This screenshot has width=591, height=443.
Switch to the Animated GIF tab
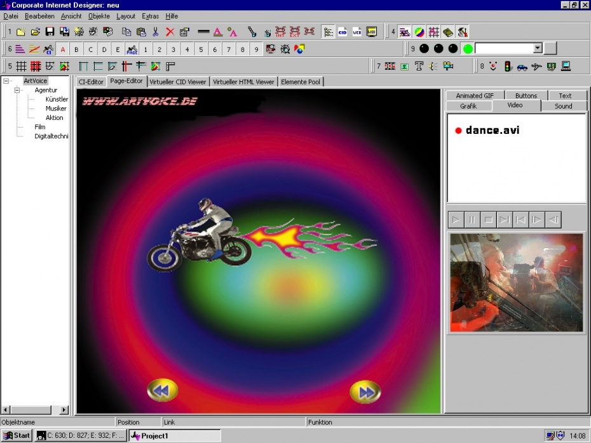pos(475,96)
